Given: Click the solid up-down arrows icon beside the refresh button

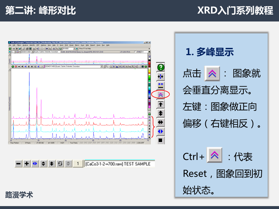Looking at the screenshot, I should 52,163.
